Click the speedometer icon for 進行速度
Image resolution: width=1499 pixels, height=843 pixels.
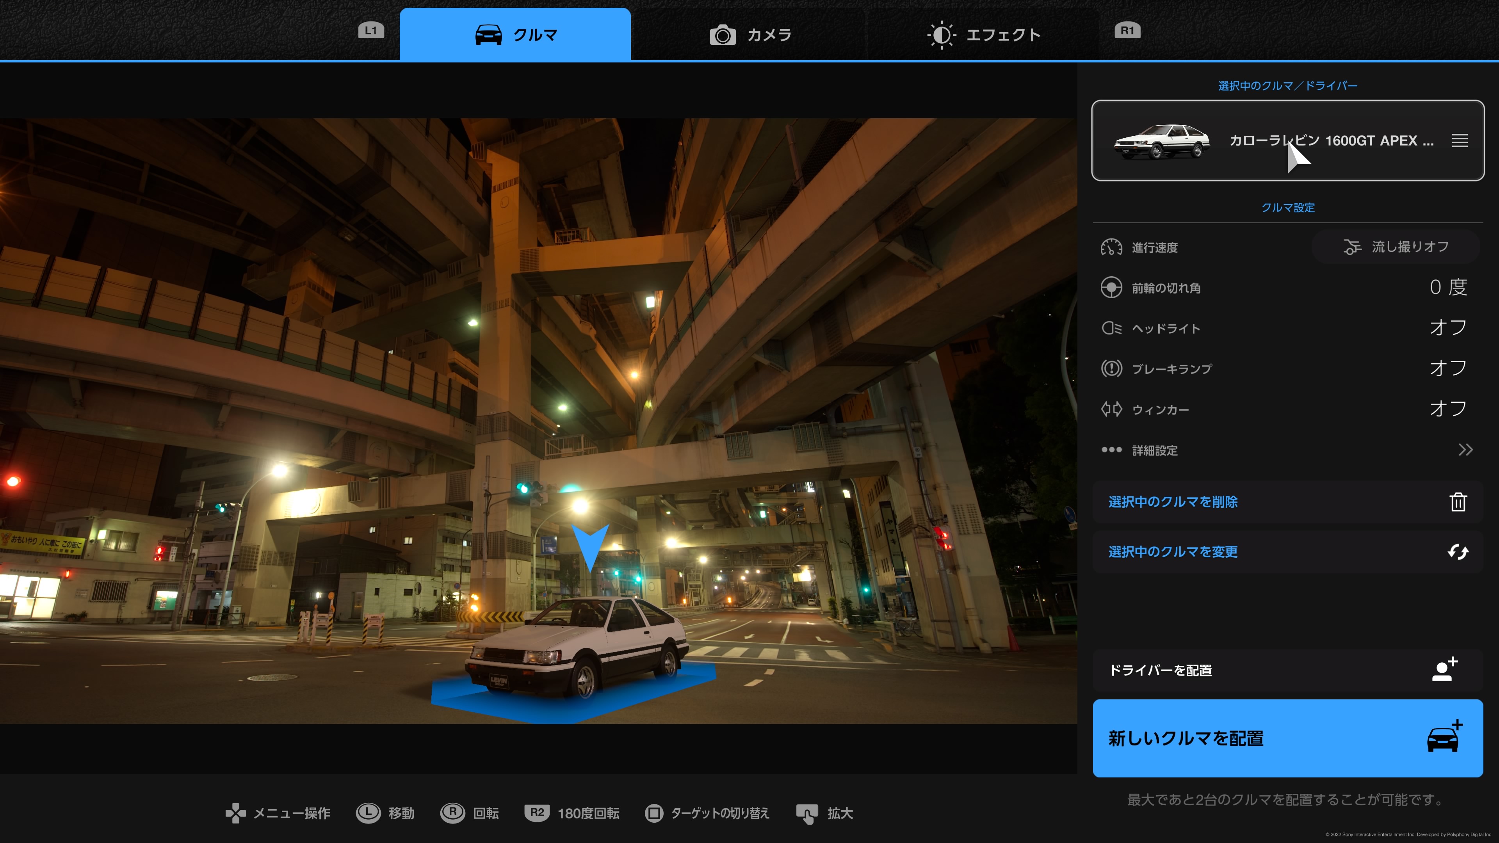coord(1111,247)
